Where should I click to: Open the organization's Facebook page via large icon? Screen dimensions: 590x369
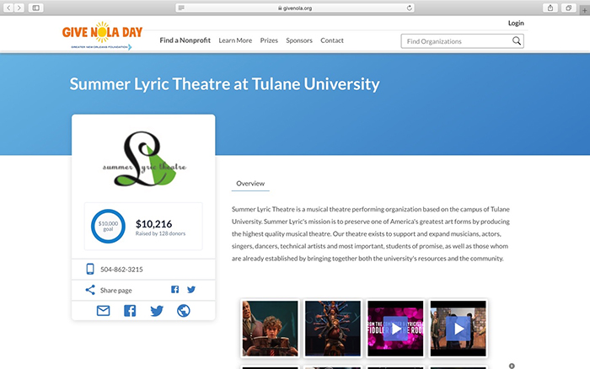coord(130,311)
